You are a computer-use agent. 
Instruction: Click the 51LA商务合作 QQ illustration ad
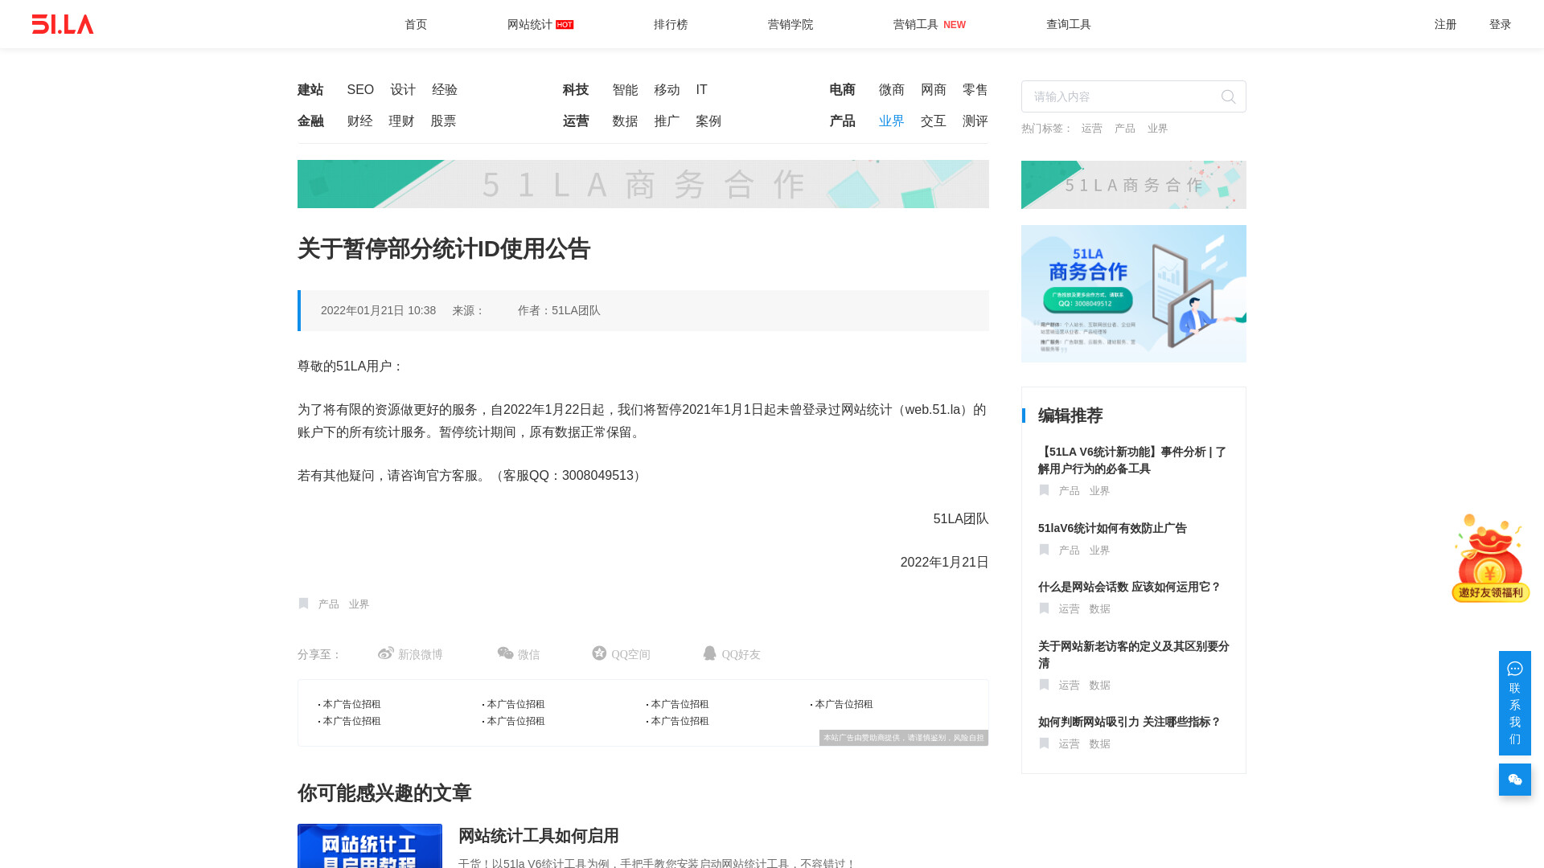click(x=1134, y=293)
